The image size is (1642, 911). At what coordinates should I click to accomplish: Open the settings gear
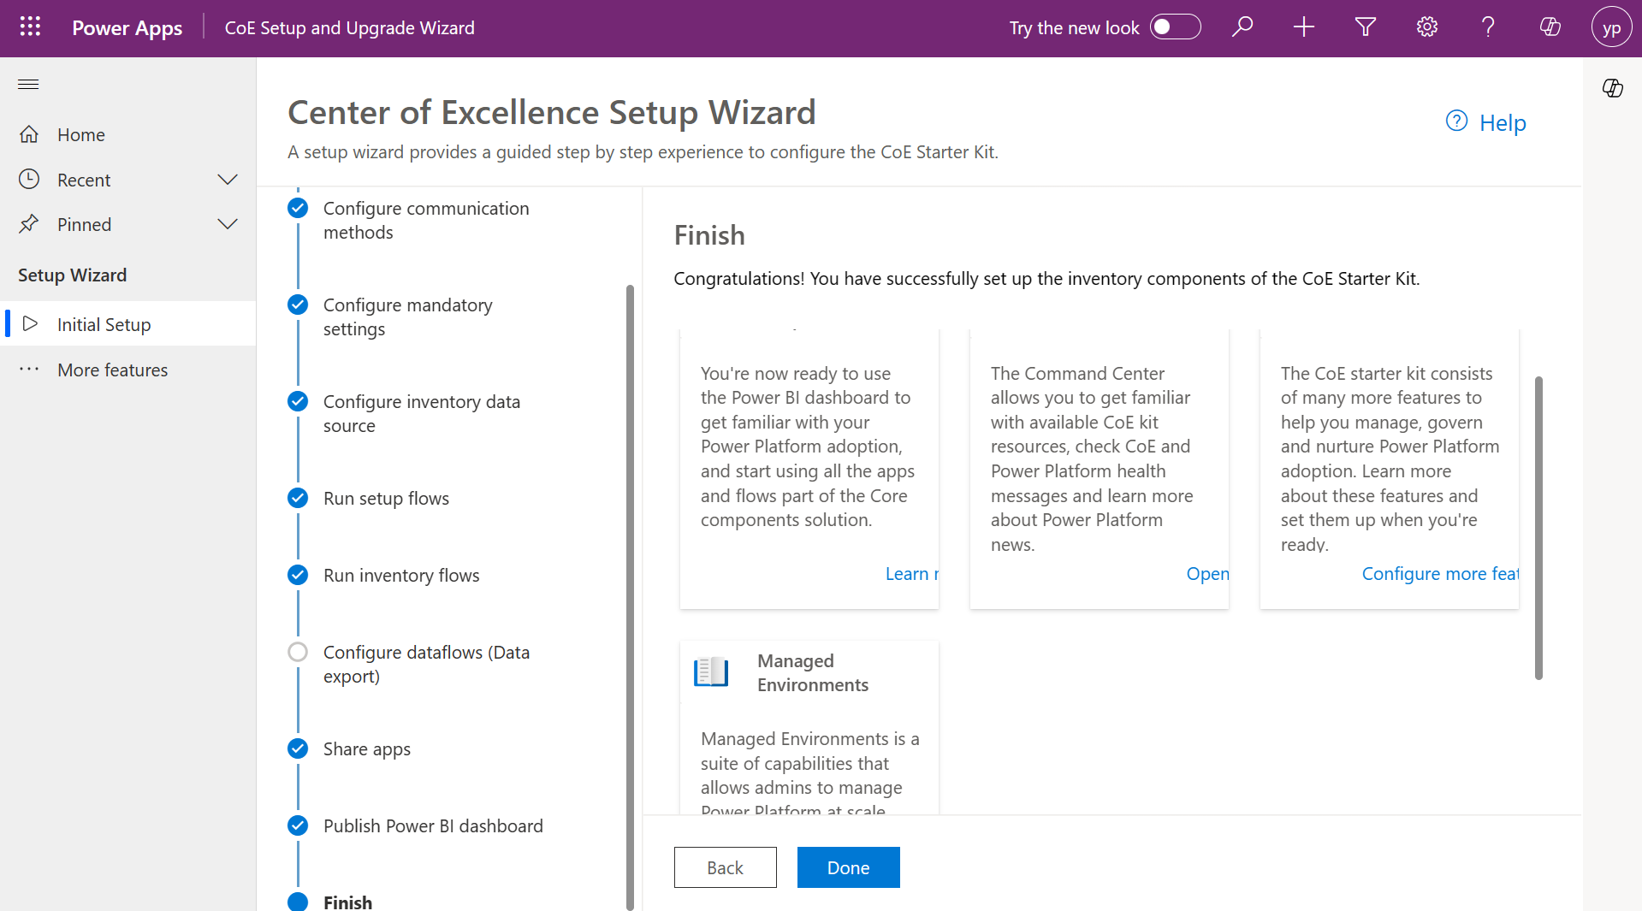click(1426, 27)
